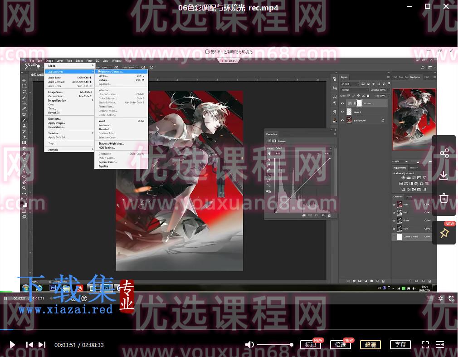Seek on the player progress bar
Screen dimensions: 458x357
coord(229,330)
